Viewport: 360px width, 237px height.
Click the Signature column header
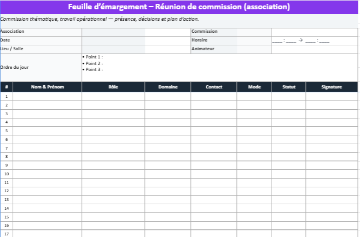pyautogui.click(x=332, y=87)
